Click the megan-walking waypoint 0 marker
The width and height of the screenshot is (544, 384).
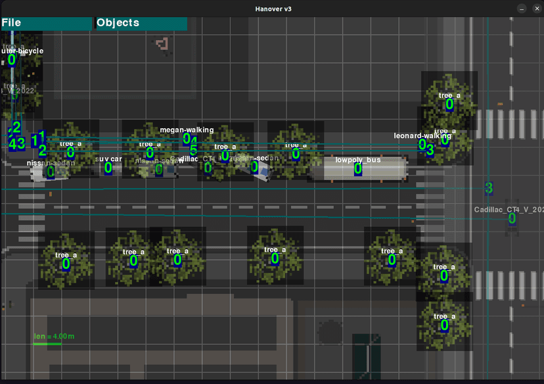pos(187,139)
